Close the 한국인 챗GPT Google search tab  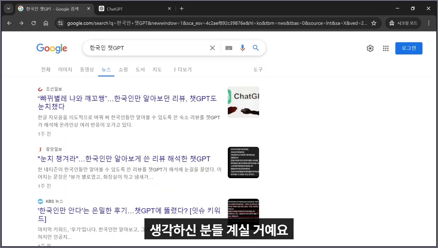(x=89, y=9)
